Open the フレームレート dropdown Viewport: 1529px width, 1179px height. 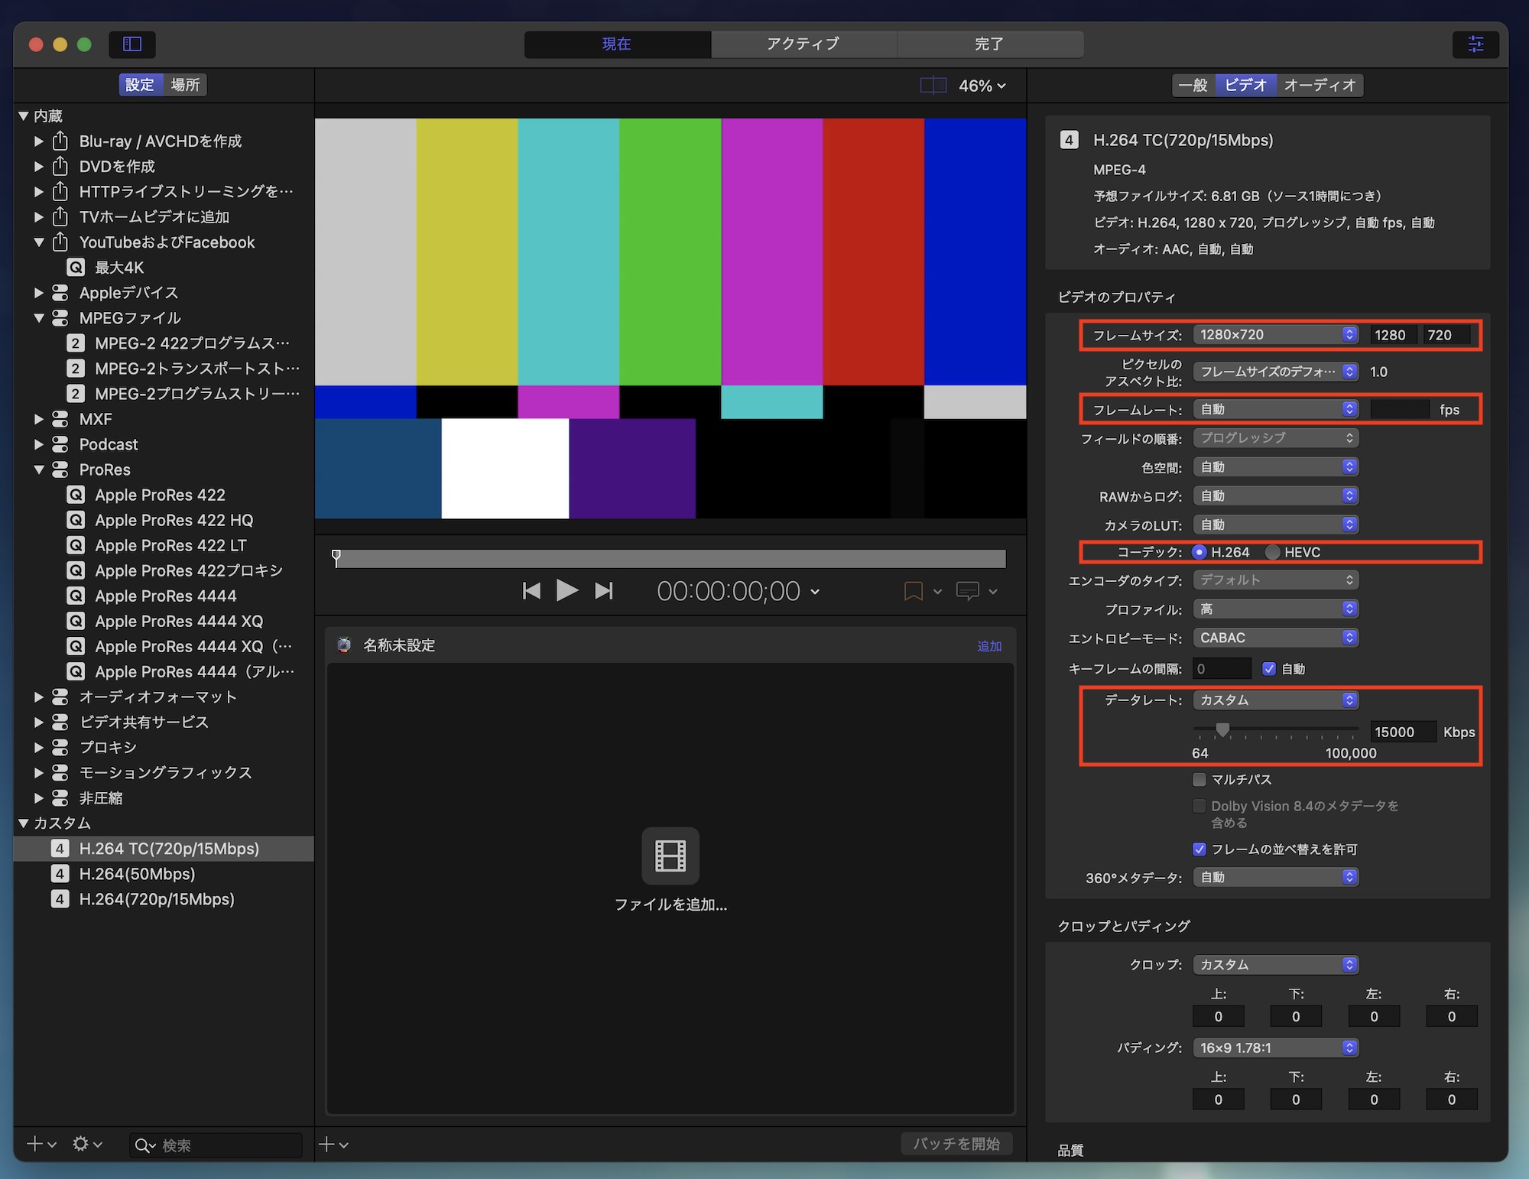pos(1275,410)
